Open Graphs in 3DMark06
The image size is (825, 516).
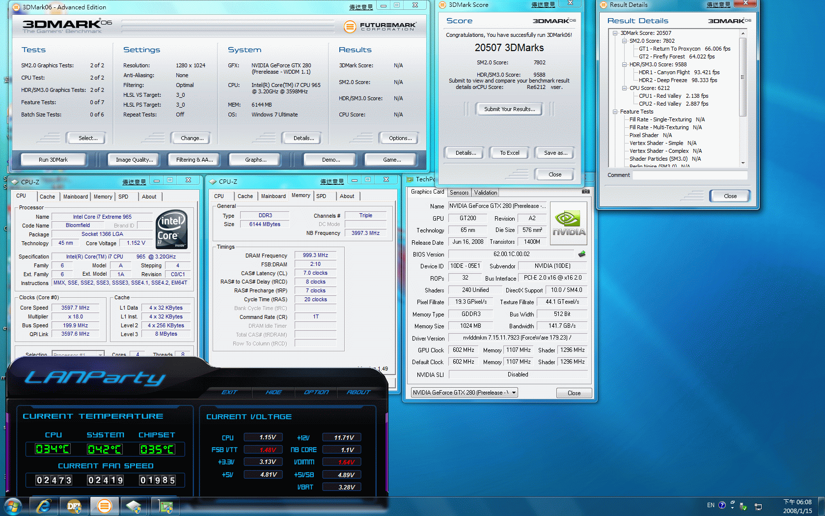pos(255,160)
